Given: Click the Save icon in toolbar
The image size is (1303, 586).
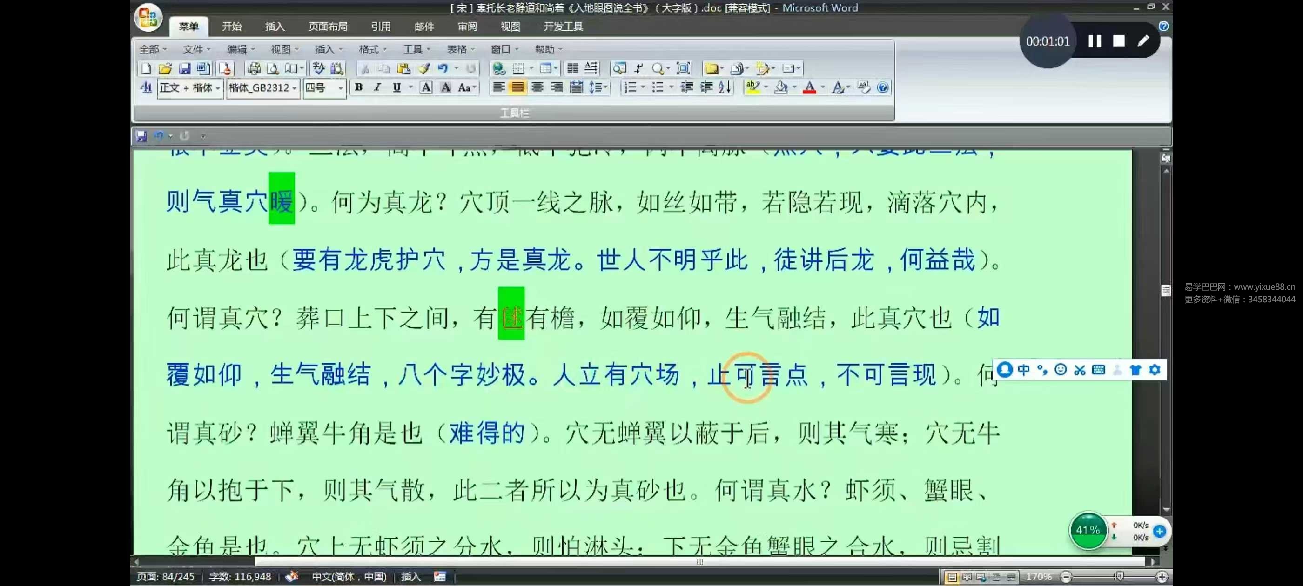Looking at the screenshot, I should tap(185, 68).
